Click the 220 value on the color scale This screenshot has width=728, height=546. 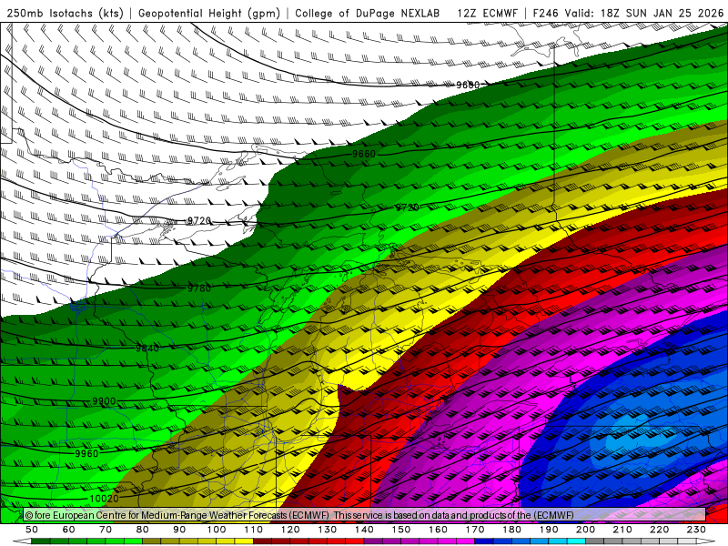659,530
